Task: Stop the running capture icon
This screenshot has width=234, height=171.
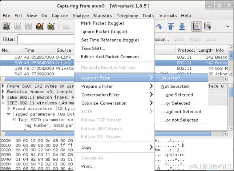Action: [x=40, y=27]
